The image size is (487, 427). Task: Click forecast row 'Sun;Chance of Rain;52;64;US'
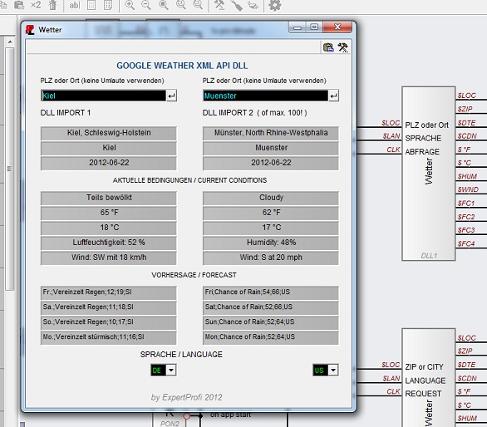coord(271,322)
